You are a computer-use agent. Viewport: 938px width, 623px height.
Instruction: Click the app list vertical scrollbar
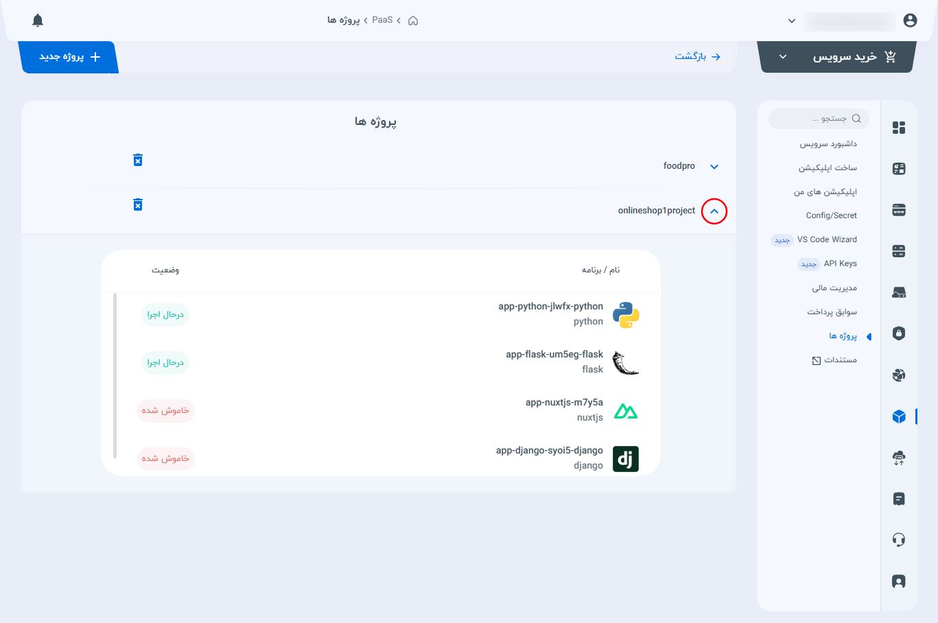(115, 375)
